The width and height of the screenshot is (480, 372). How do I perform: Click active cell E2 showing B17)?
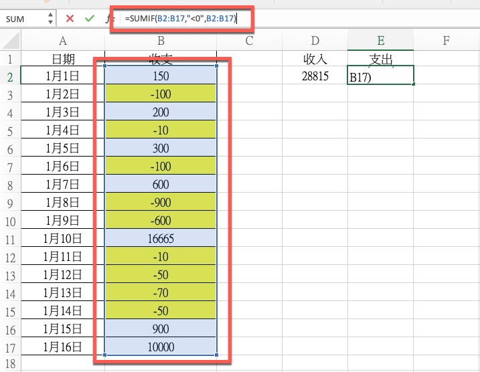(380, 75)
